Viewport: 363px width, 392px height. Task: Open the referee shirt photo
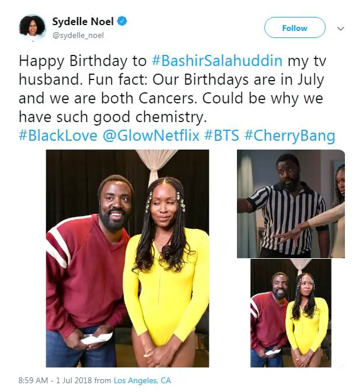pyautogui.click(x=291, y=203)
